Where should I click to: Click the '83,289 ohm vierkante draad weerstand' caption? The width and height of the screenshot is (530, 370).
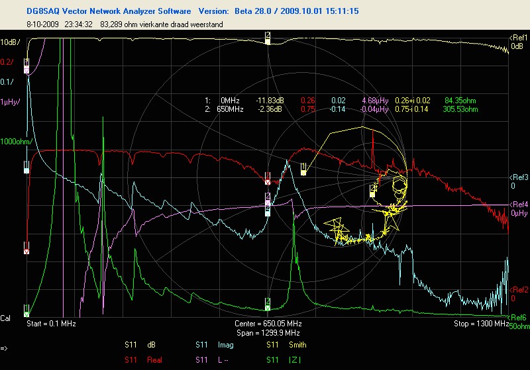tap(162, 24)
